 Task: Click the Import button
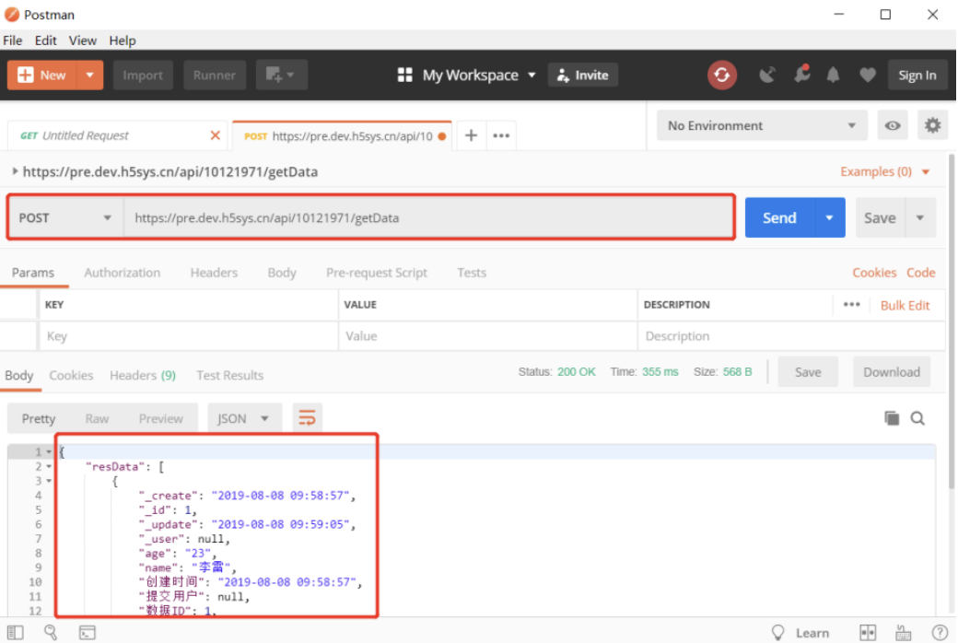(143, 76)
